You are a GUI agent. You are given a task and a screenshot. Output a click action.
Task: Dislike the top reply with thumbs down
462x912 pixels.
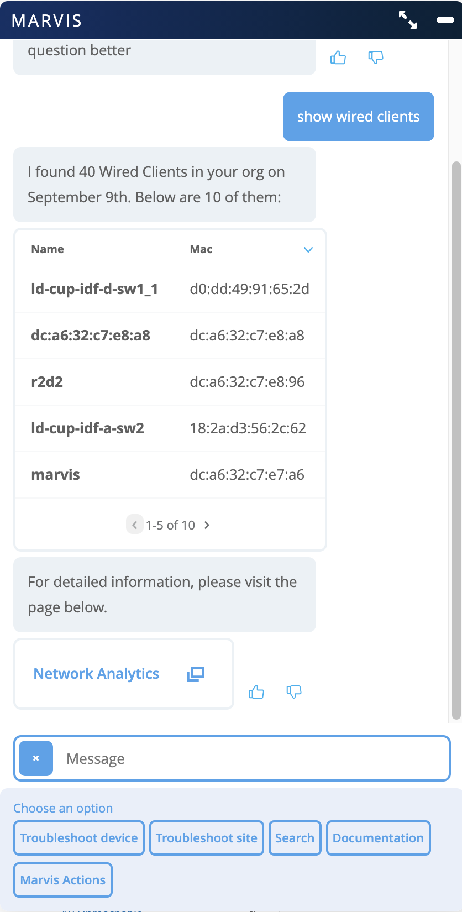376,57
